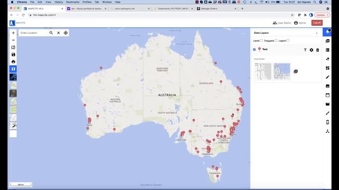Click the Enter Location search field
This screenshot has width=339, height=190.
(x=33, y=33)
